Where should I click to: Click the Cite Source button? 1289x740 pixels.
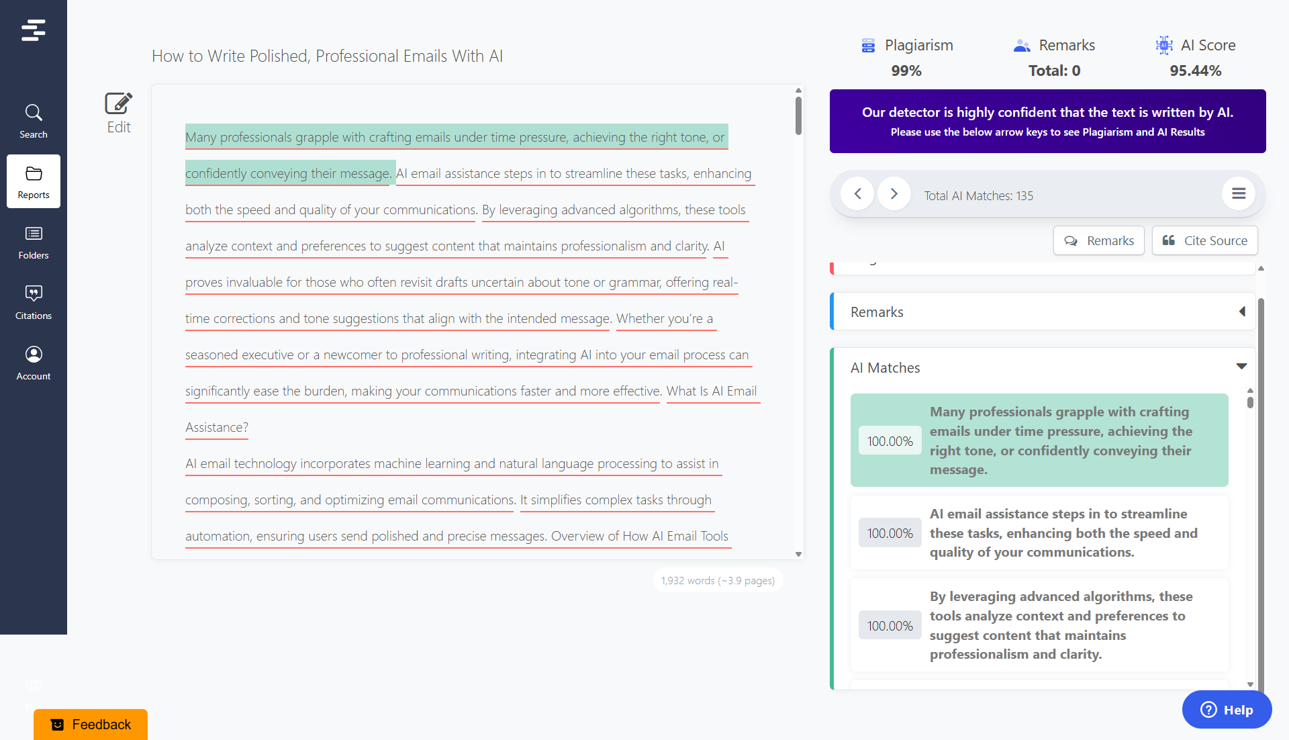pyautogui.click(x=1204, y=240)
